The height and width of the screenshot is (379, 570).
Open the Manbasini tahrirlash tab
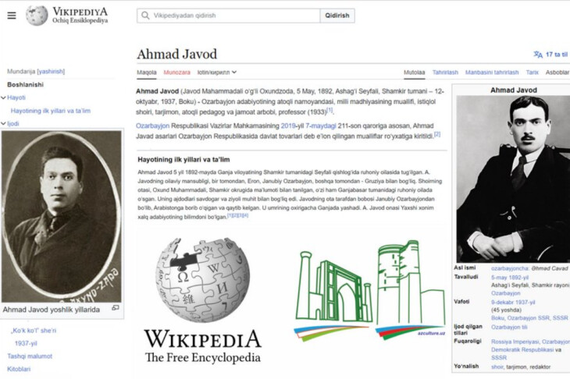492,73
